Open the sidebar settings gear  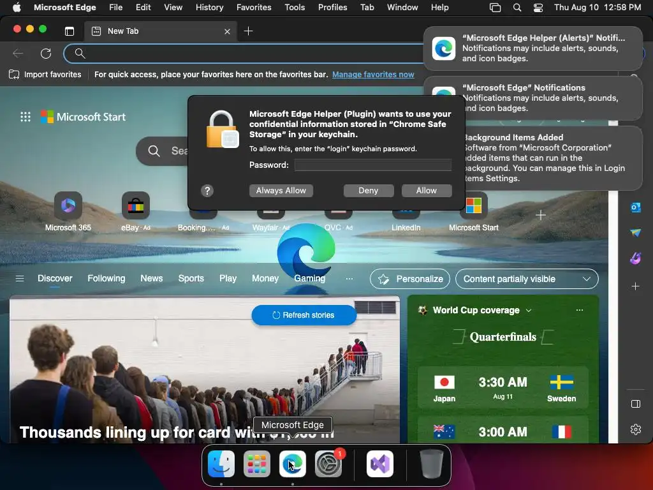(636, 429)
